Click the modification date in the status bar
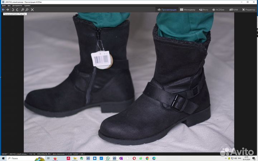The width and height of the screenshot is (258, 161). 66,154
